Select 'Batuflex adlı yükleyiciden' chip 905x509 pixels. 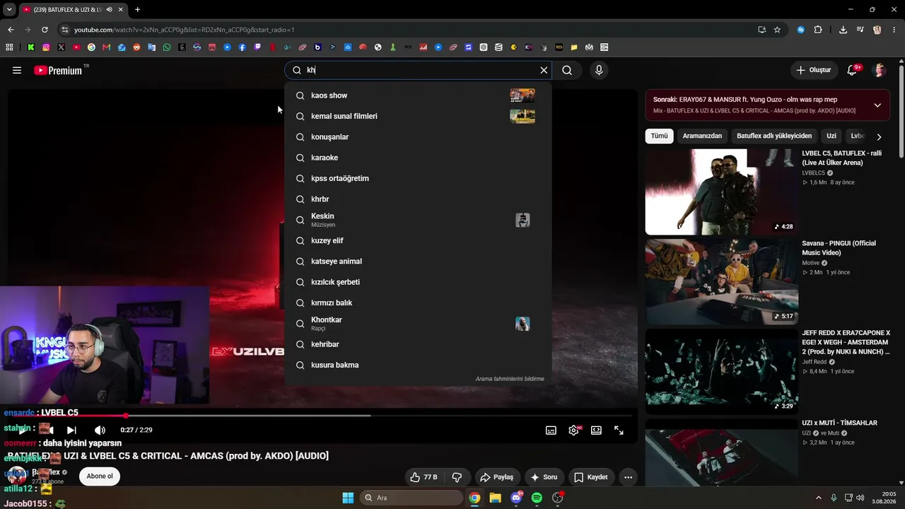[774, 136]
